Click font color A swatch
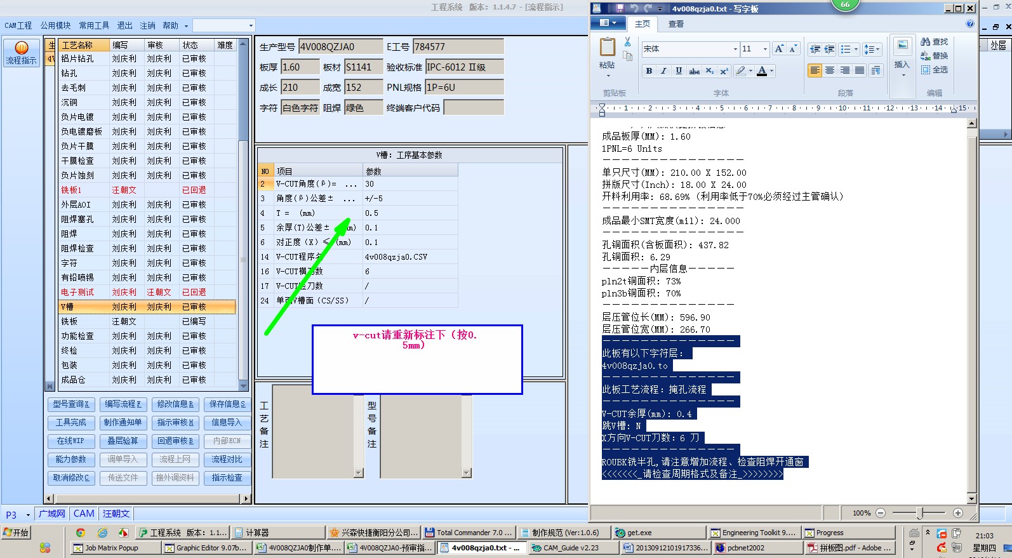1012x558 pixels. [x=762, y=71]
